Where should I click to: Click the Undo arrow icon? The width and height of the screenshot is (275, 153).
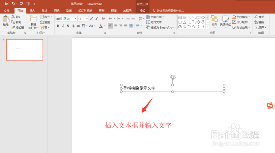click(13, 3)
